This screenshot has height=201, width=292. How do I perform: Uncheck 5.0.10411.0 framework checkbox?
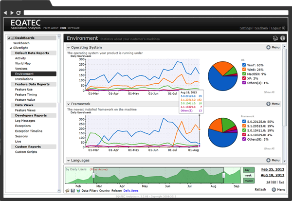coord(244,130)
